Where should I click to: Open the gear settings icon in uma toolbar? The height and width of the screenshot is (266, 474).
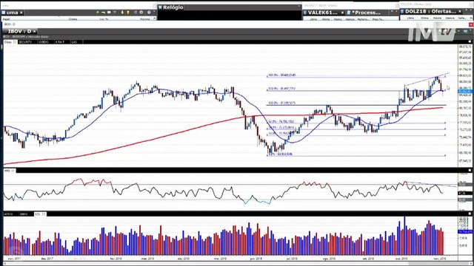point(141,13)
